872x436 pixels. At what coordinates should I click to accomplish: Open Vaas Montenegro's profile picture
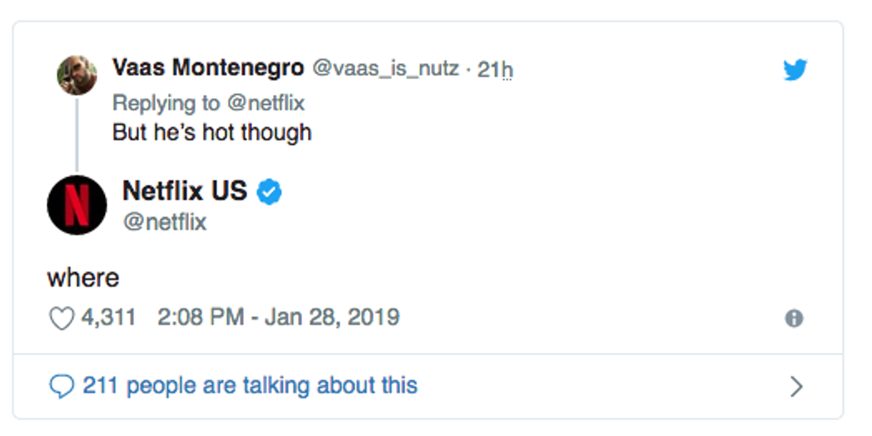(77, 75)
